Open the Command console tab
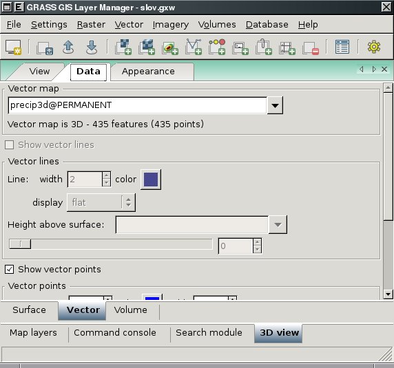This screenshot has height=368, width=394. pos(115,333)
